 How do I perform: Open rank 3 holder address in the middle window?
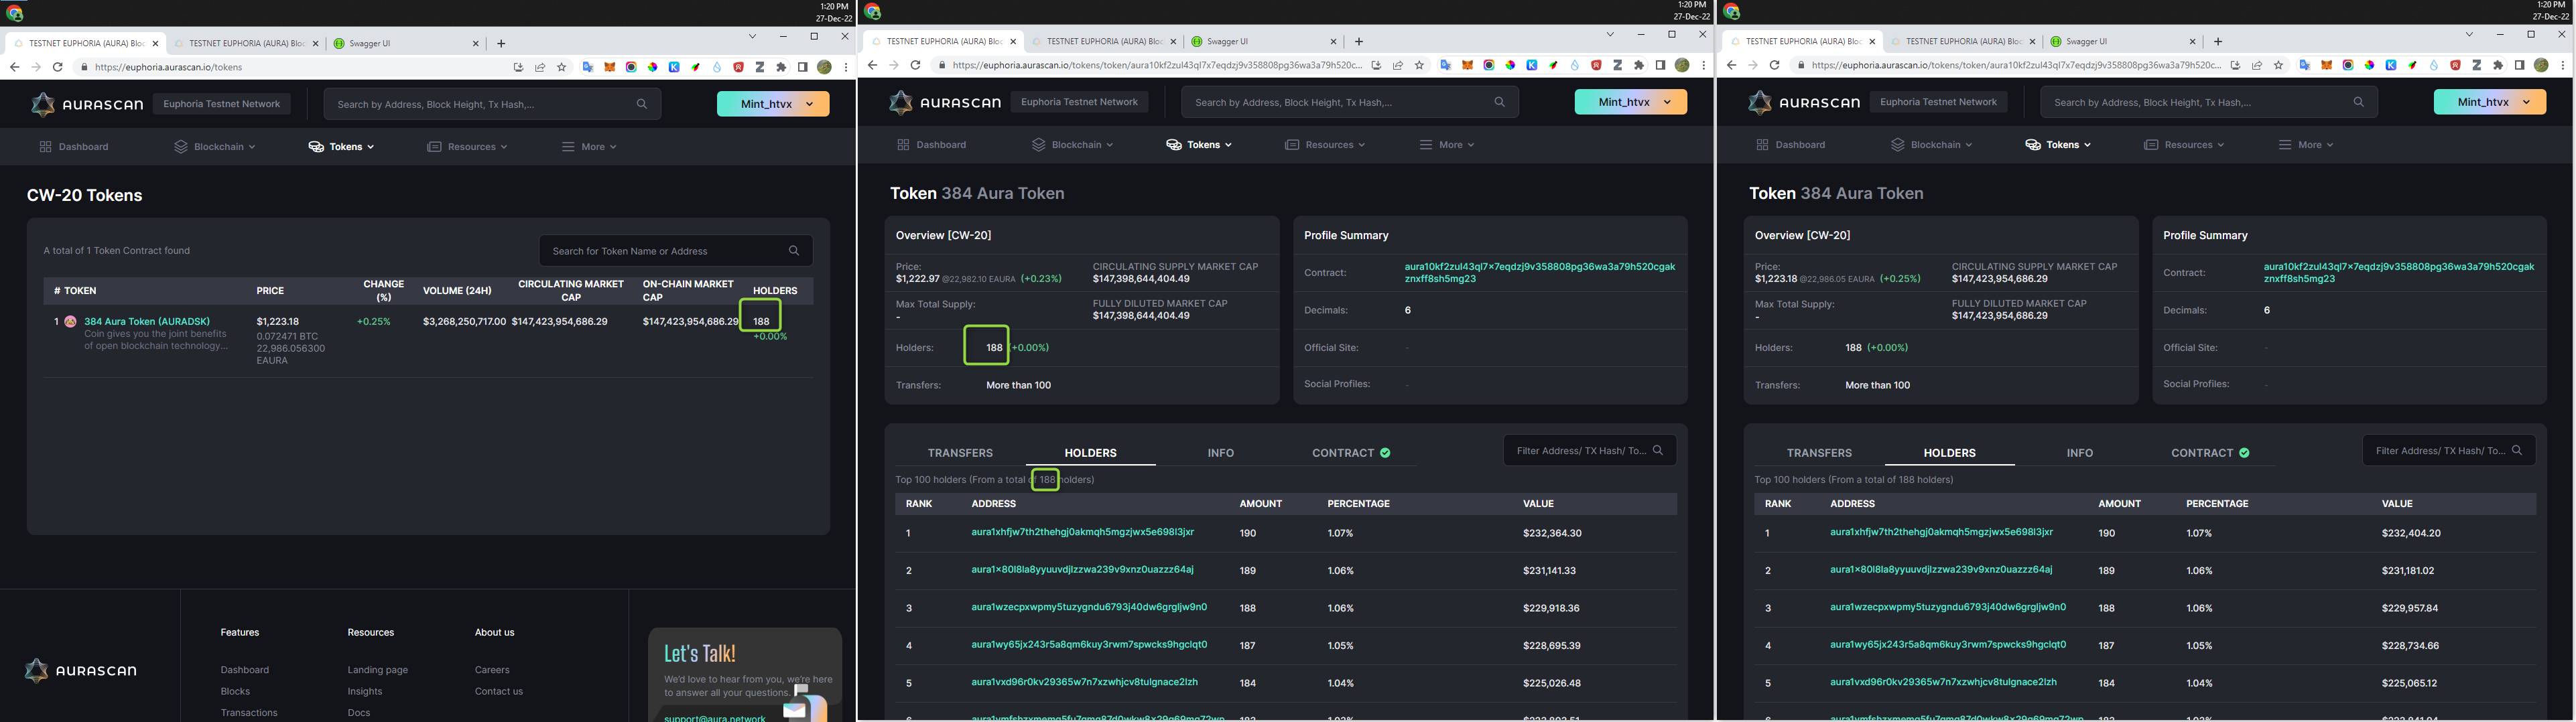[x=1089, y=608]
